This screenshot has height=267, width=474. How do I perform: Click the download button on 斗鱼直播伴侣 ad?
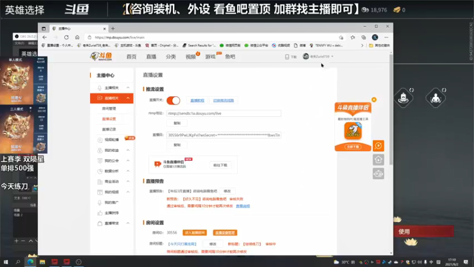[x=353, y=147]
